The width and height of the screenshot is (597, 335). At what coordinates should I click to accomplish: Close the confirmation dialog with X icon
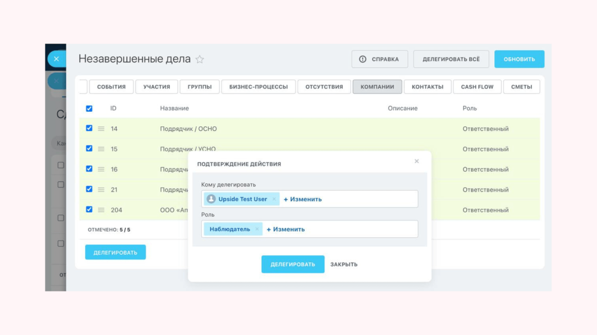click(x=416, y=161)
